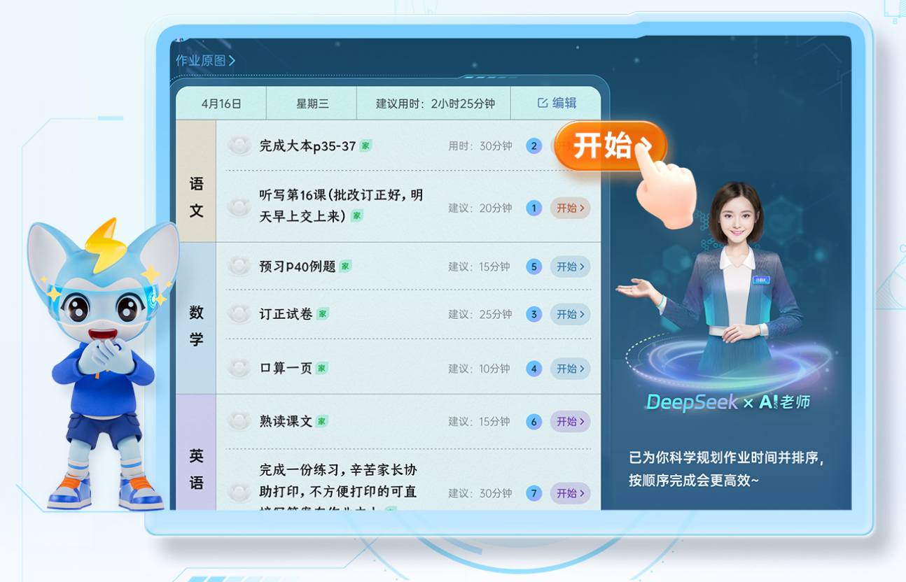Click 建议：25分钟 on 订正试卷 row
The image size is (906, 582).
pyautogui.click(x=480, y=314)
